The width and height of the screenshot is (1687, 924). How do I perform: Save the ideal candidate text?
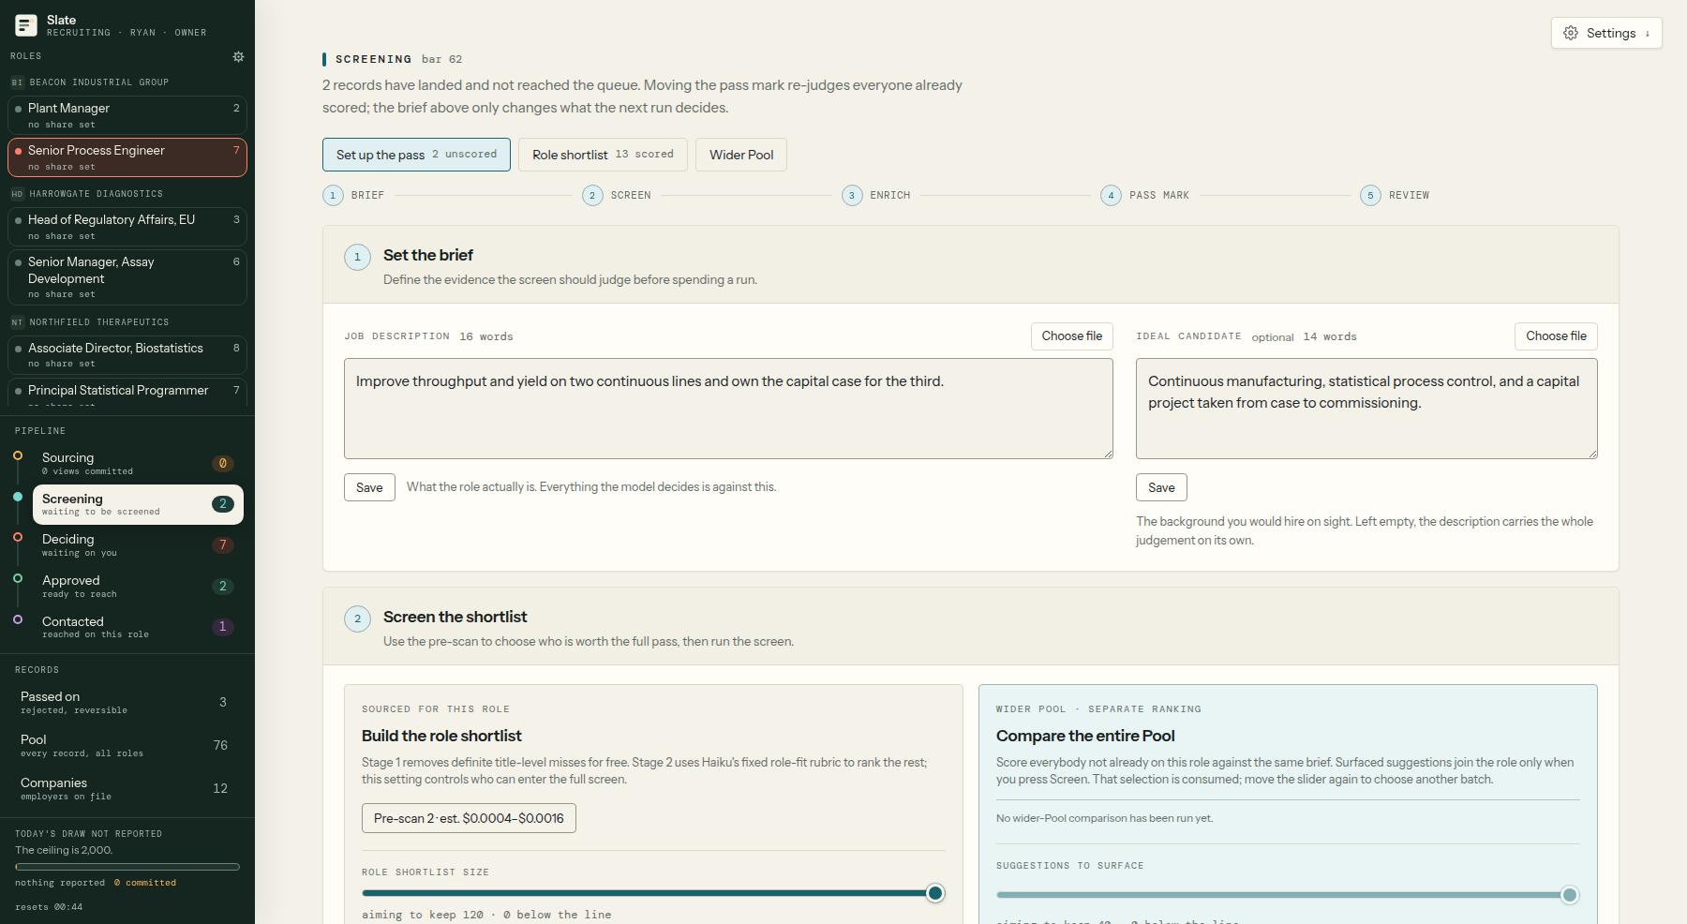point(1161,487)
